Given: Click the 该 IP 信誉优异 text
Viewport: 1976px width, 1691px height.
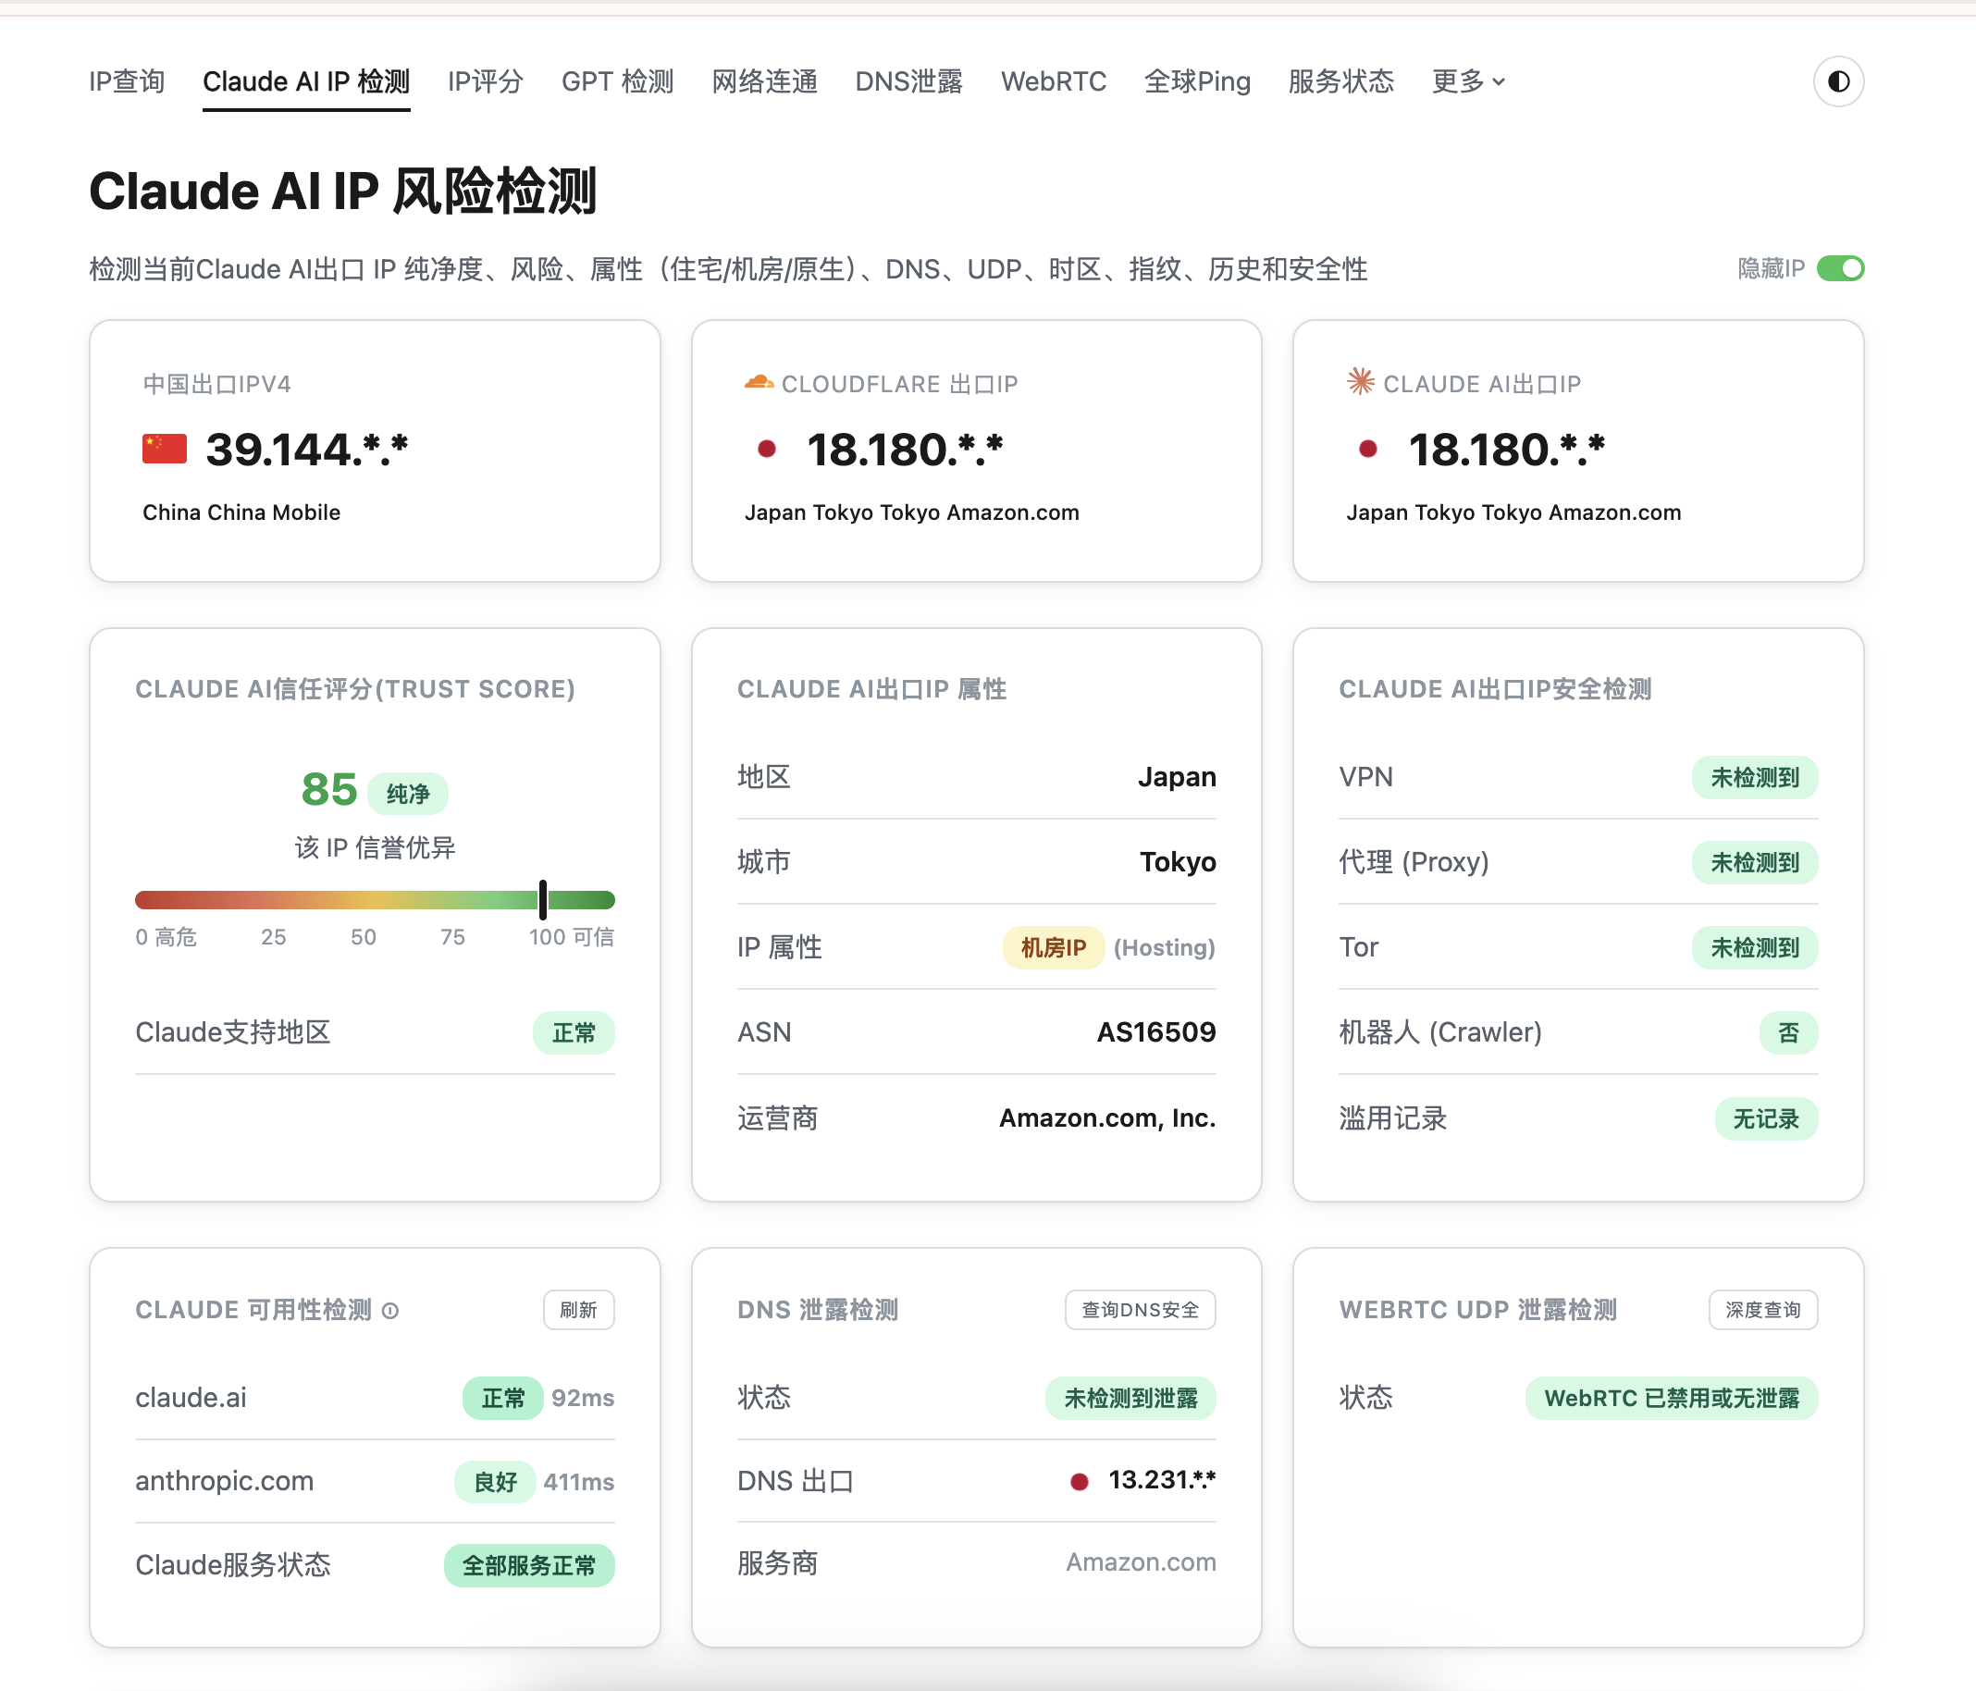Looking at the screenshot, I should coord(375,848).
